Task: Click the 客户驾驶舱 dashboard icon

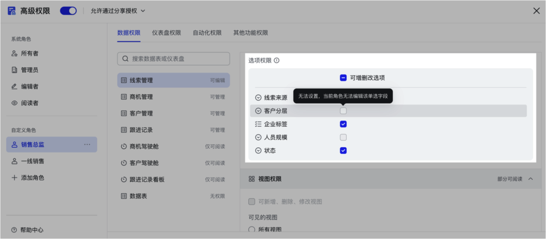Action: [x=124, y=163]
